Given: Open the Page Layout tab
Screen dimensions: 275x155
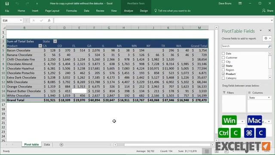Looking at the screenshot, I should pos(52,11).
